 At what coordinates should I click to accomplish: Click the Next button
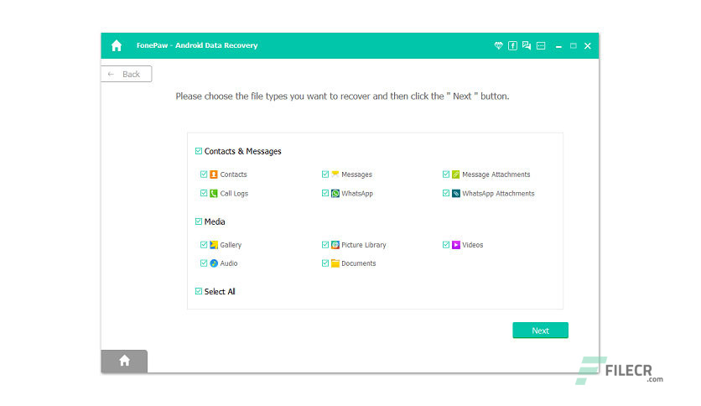(540, 331)
